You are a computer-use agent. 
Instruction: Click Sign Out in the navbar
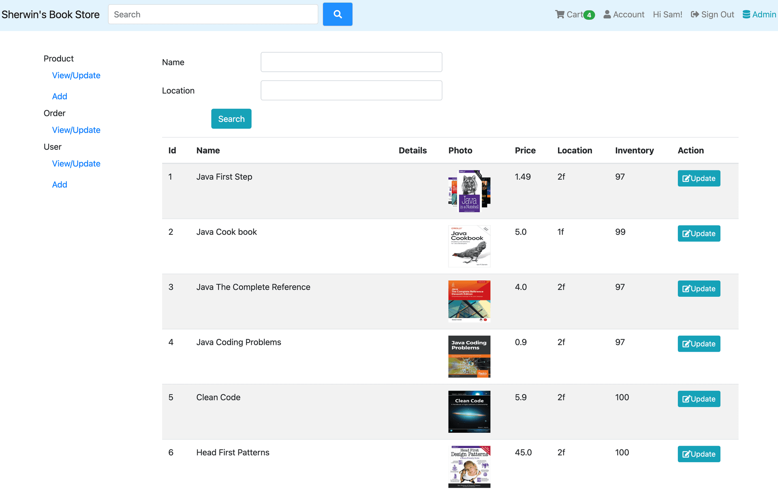(712, 15)
